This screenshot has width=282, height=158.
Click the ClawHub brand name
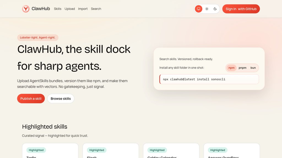[x=41, y=9]
